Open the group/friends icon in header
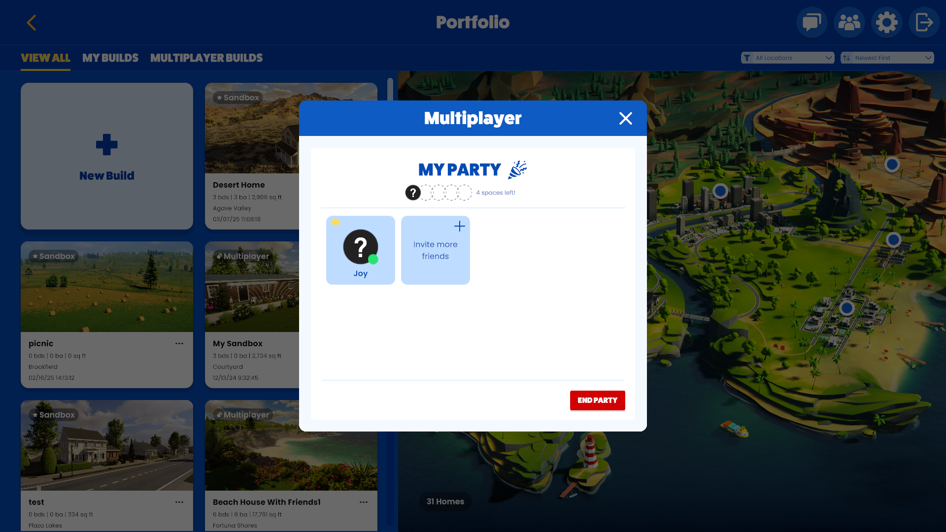Viewport: 946px width, 532px height. point(849,22)
